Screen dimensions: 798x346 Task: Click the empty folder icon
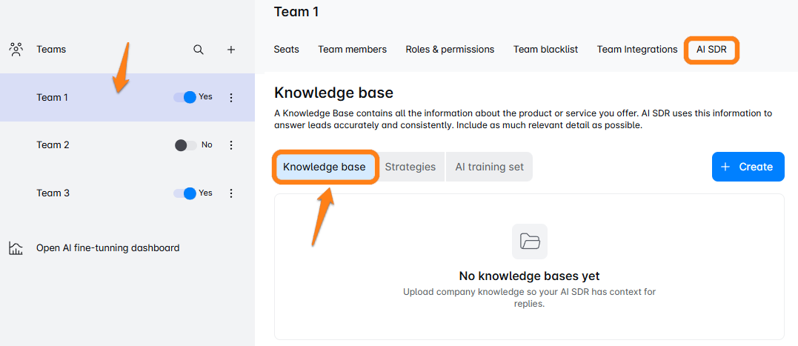(x=529, y=242)
